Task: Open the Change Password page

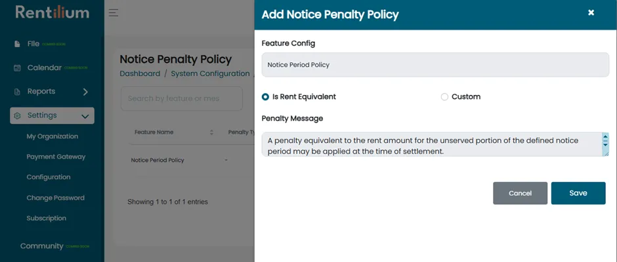Action: (x=56, y=198)
